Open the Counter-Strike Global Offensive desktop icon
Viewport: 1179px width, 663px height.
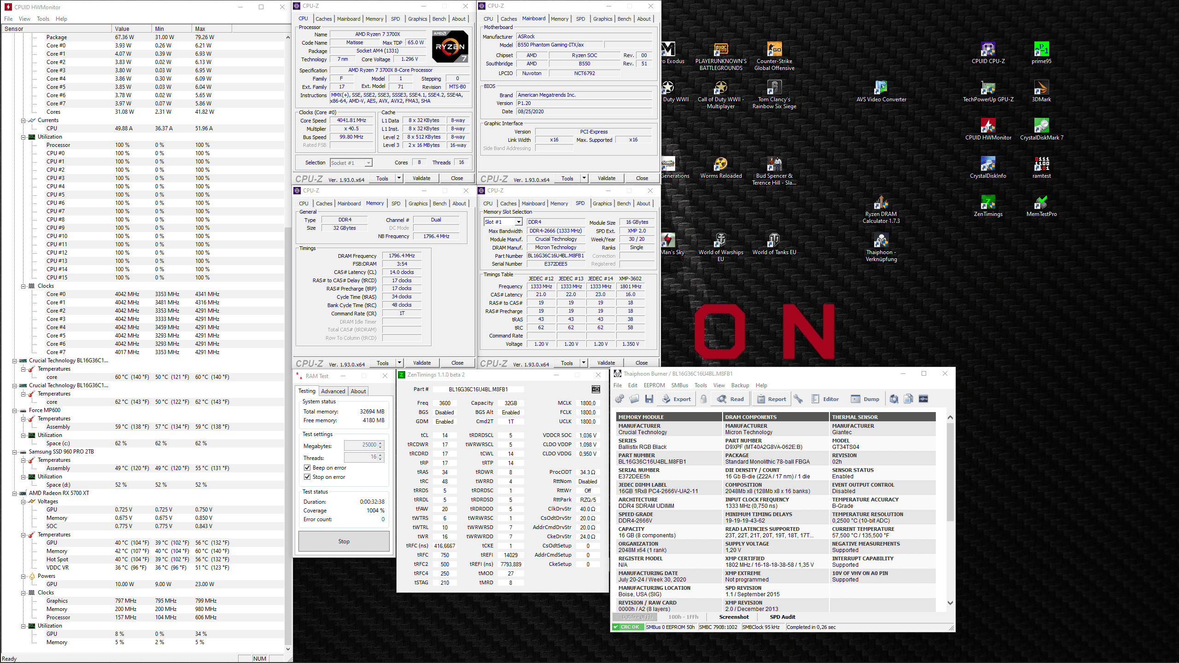point(774,56)
